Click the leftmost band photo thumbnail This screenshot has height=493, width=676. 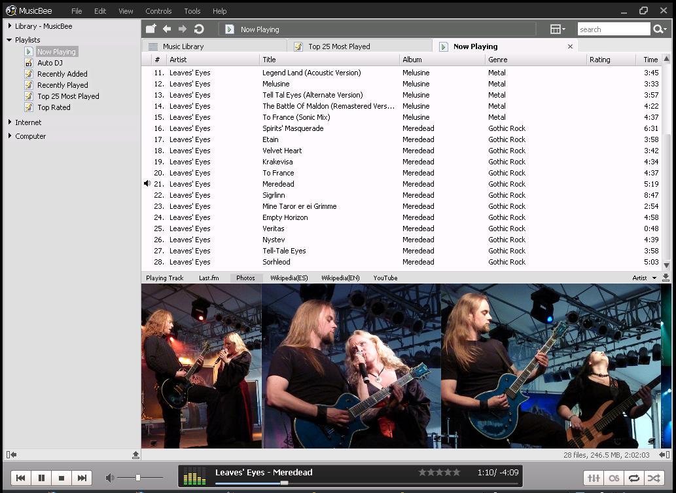click(202, 366)
